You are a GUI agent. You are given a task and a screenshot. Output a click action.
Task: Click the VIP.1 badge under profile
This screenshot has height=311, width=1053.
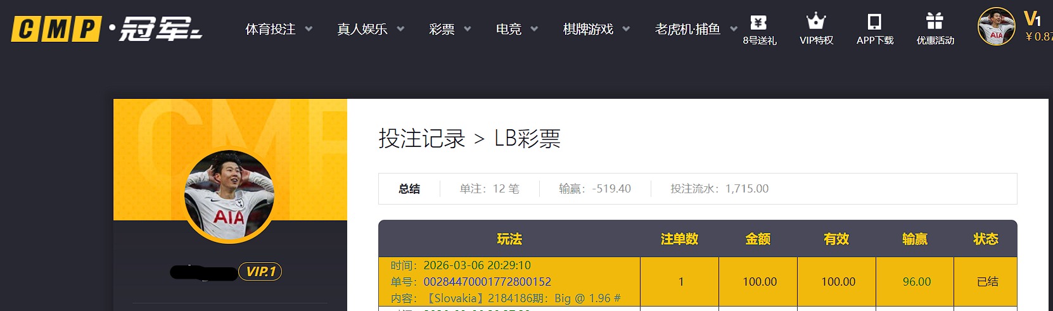click(x=260, y=272)
